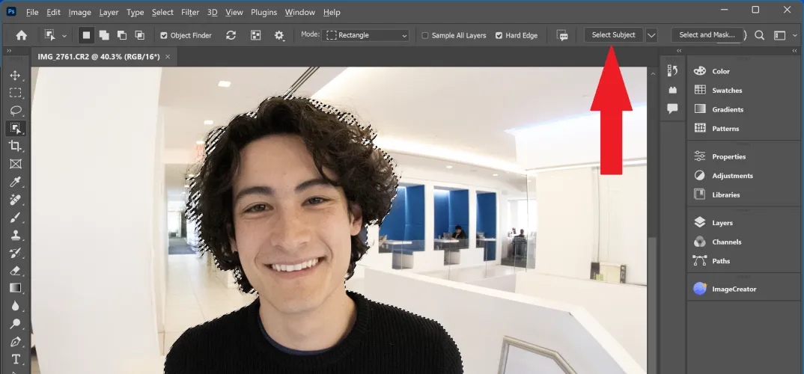Click the Select Subject button
Screen dimensions: 804x374
[x=613, y=35]
